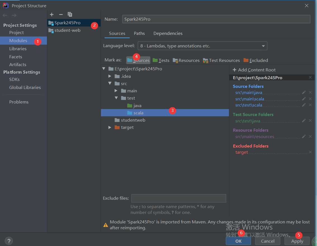Mark folder as Excluded
Screen dimensions: 317x246
tap(256, 60)
